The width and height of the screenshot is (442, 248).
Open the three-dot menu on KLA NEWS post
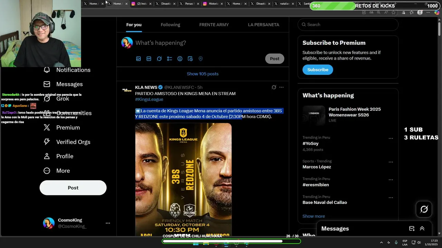click(281, 87)
